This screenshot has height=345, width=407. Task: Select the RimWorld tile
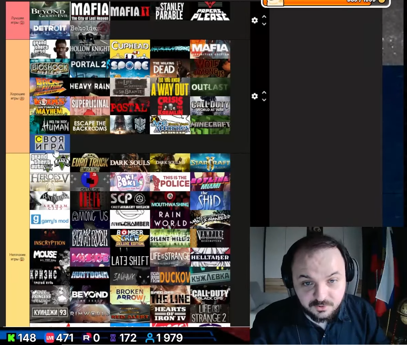[x=90, y=314]
